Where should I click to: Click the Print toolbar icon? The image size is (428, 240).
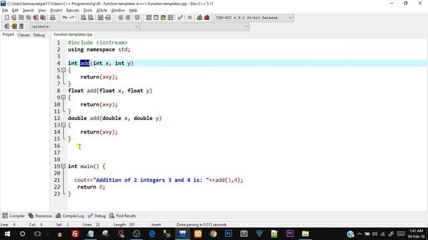point(53,18)
